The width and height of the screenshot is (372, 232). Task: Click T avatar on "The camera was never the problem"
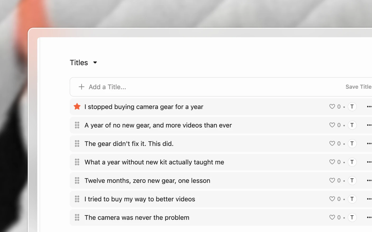coord(352,217)
